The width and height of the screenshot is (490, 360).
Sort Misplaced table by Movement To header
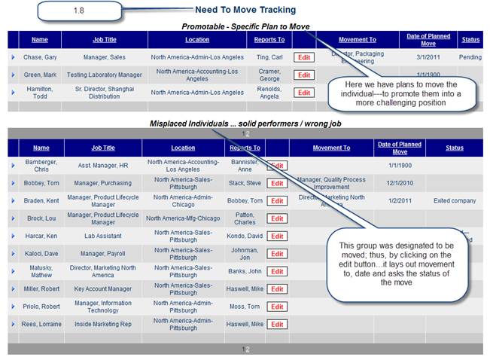pyautogui.click(x=331, y=148)
